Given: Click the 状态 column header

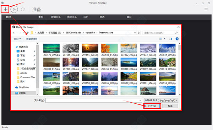Looking at the screenshot, I should click(x=102, y=17).
